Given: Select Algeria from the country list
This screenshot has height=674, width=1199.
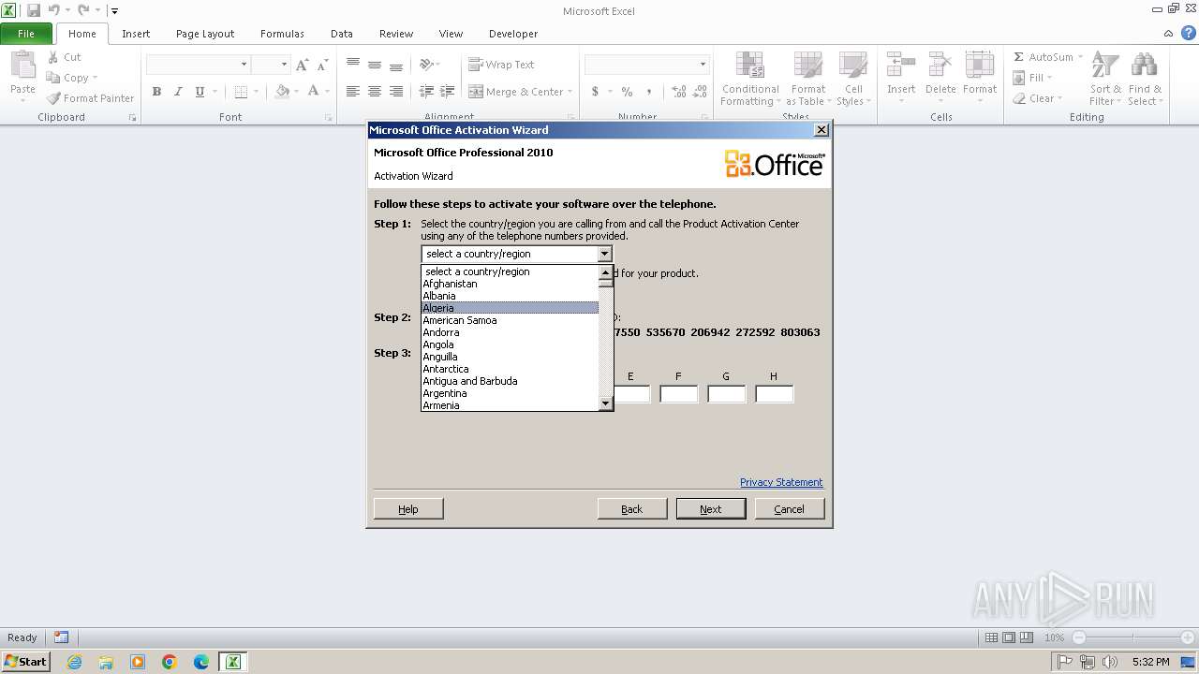Looking at the screenshot, I should (x=510, y=308).
